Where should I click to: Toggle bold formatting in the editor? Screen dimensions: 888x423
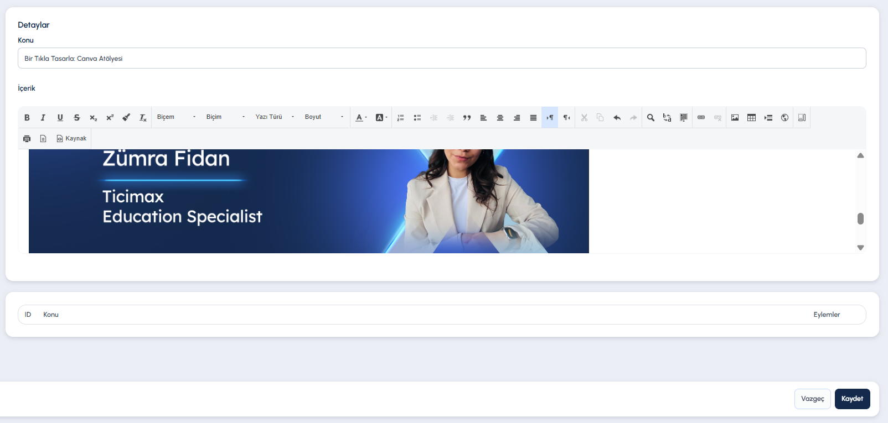tap(27, 117)
